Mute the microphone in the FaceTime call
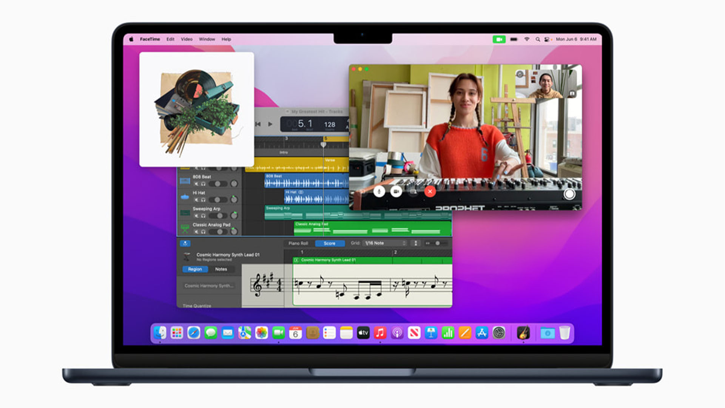This screenshot has height=408, width=725. [379, 192]
